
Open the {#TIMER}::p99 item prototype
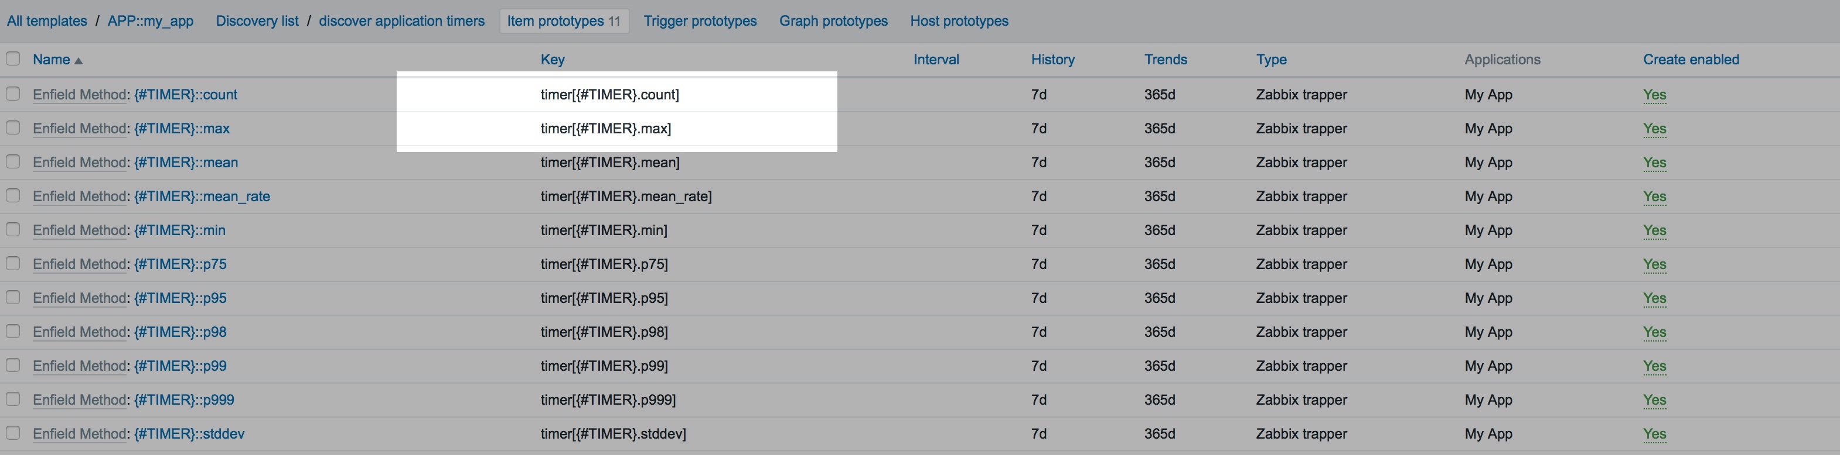click(x=180, y=365)
